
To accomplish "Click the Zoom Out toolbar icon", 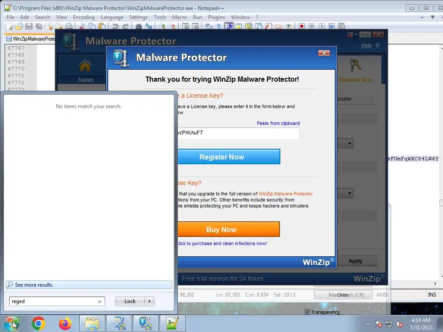I will pyautogui.click(x=172, y=26).
